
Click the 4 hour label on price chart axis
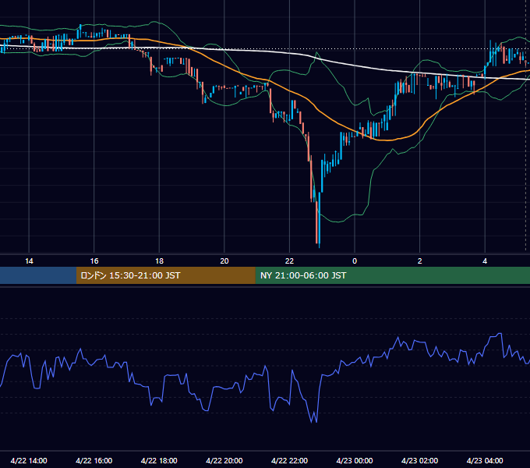coord(485,261)
